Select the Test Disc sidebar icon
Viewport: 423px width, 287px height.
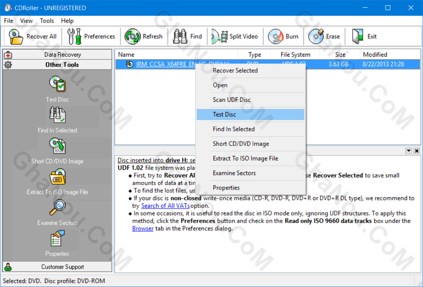coord(57,84)
